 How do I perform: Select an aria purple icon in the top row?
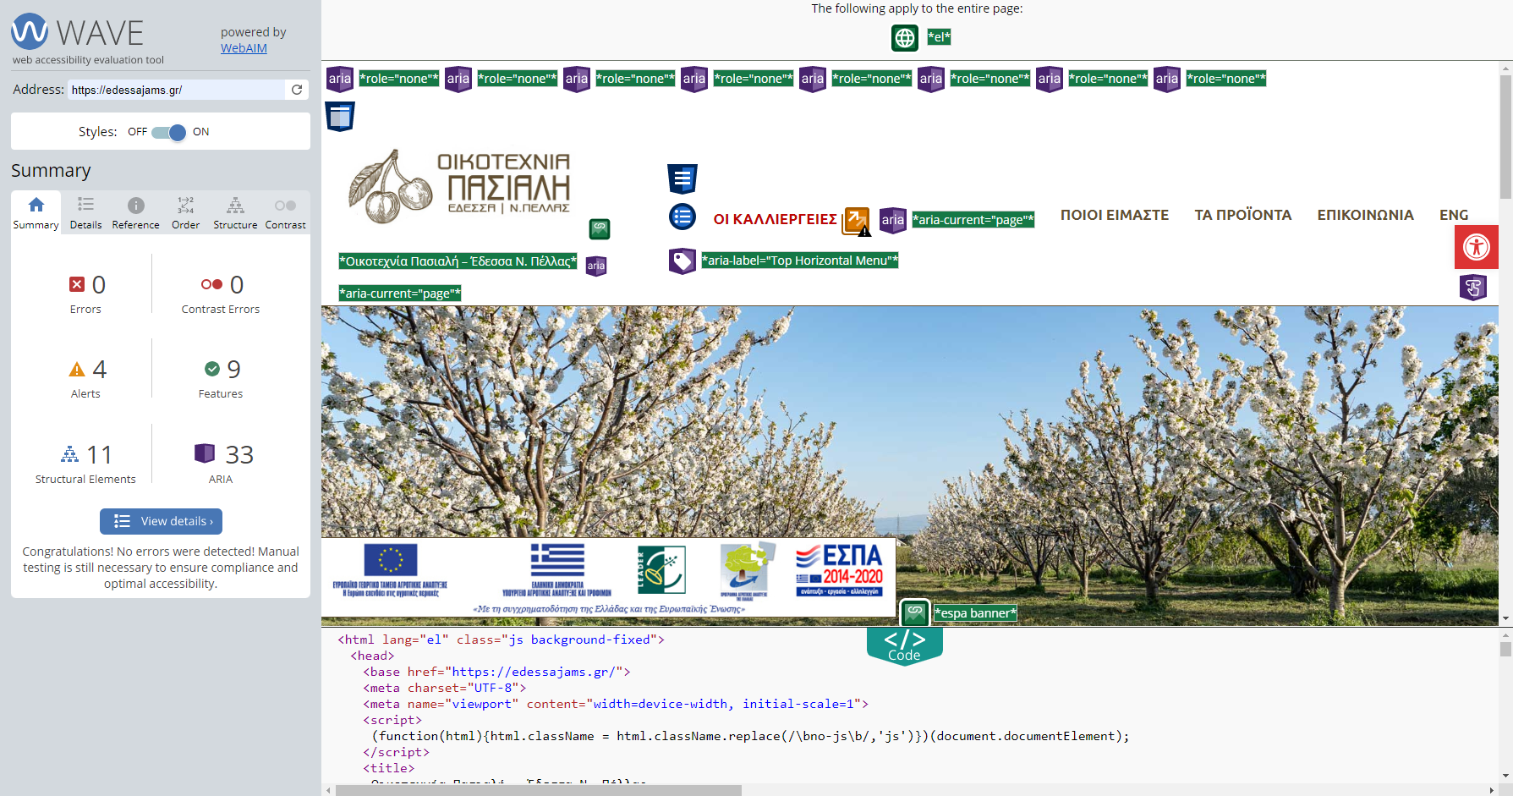[340, 79]
